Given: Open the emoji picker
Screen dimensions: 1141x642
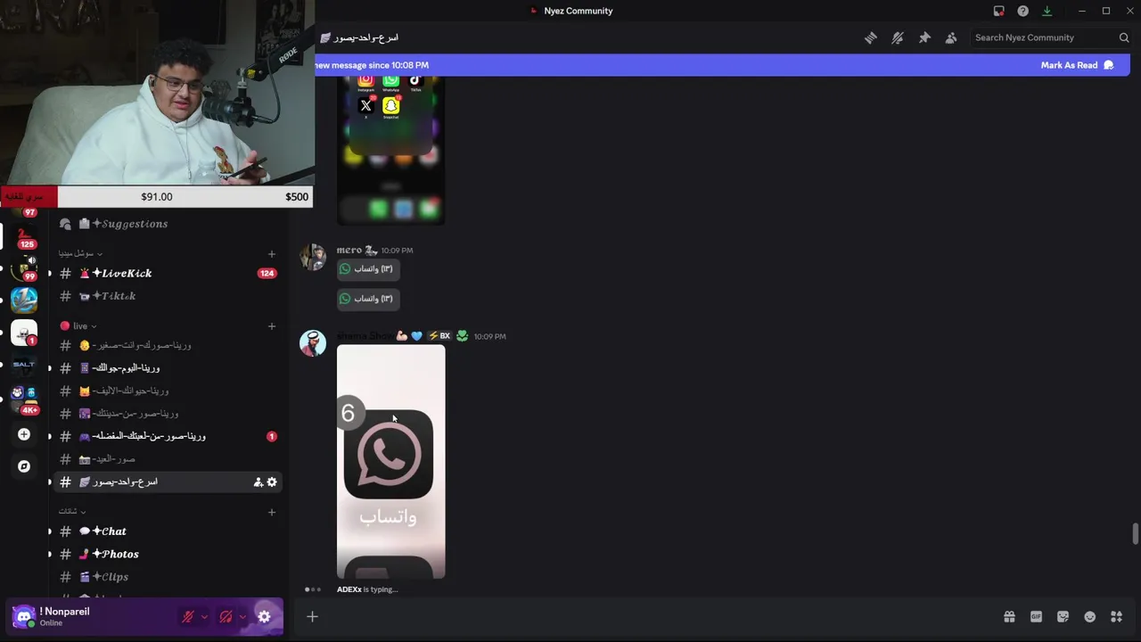Looking at the screenshot, I should (1089, 616).
